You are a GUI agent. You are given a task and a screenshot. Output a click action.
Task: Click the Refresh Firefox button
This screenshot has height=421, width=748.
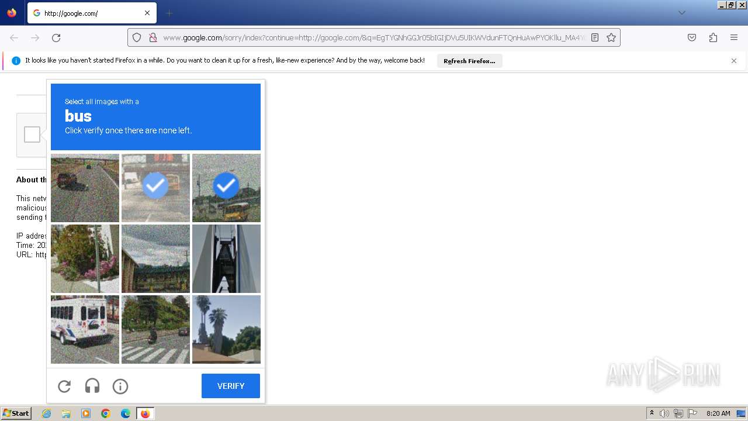click(x=469, y=61)
